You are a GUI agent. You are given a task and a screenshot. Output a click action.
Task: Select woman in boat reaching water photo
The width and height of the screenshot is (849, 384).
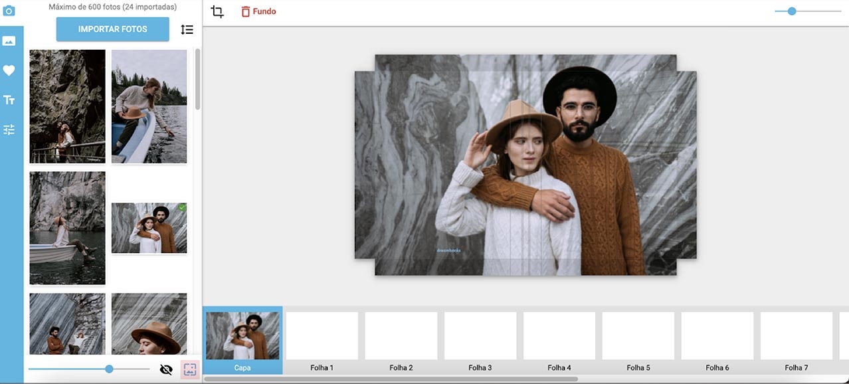coord(149,106)
